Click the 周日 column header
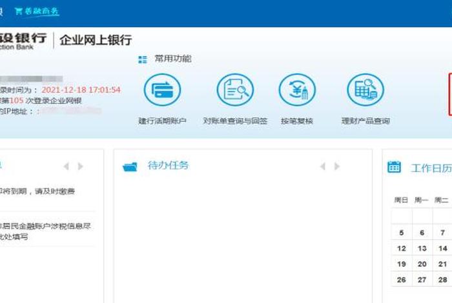This screenshot has width=452, height=303. (x=401, y=200)
